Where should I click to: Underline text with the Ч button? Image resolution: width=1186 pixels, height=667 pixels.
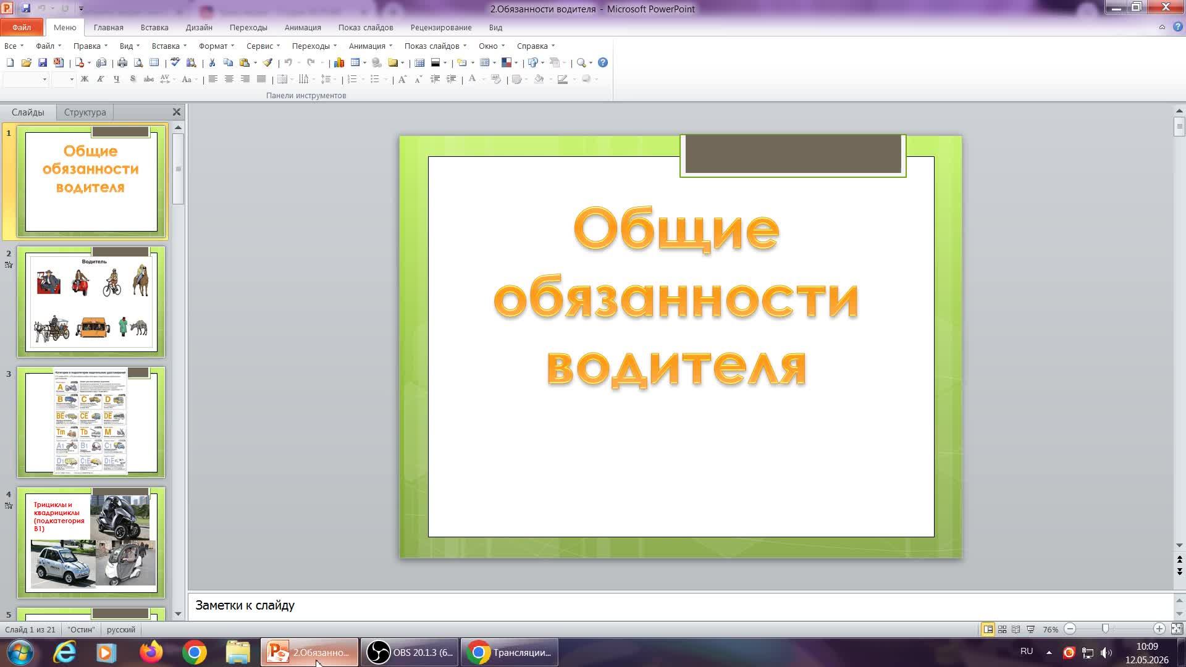tap(116, 79)
